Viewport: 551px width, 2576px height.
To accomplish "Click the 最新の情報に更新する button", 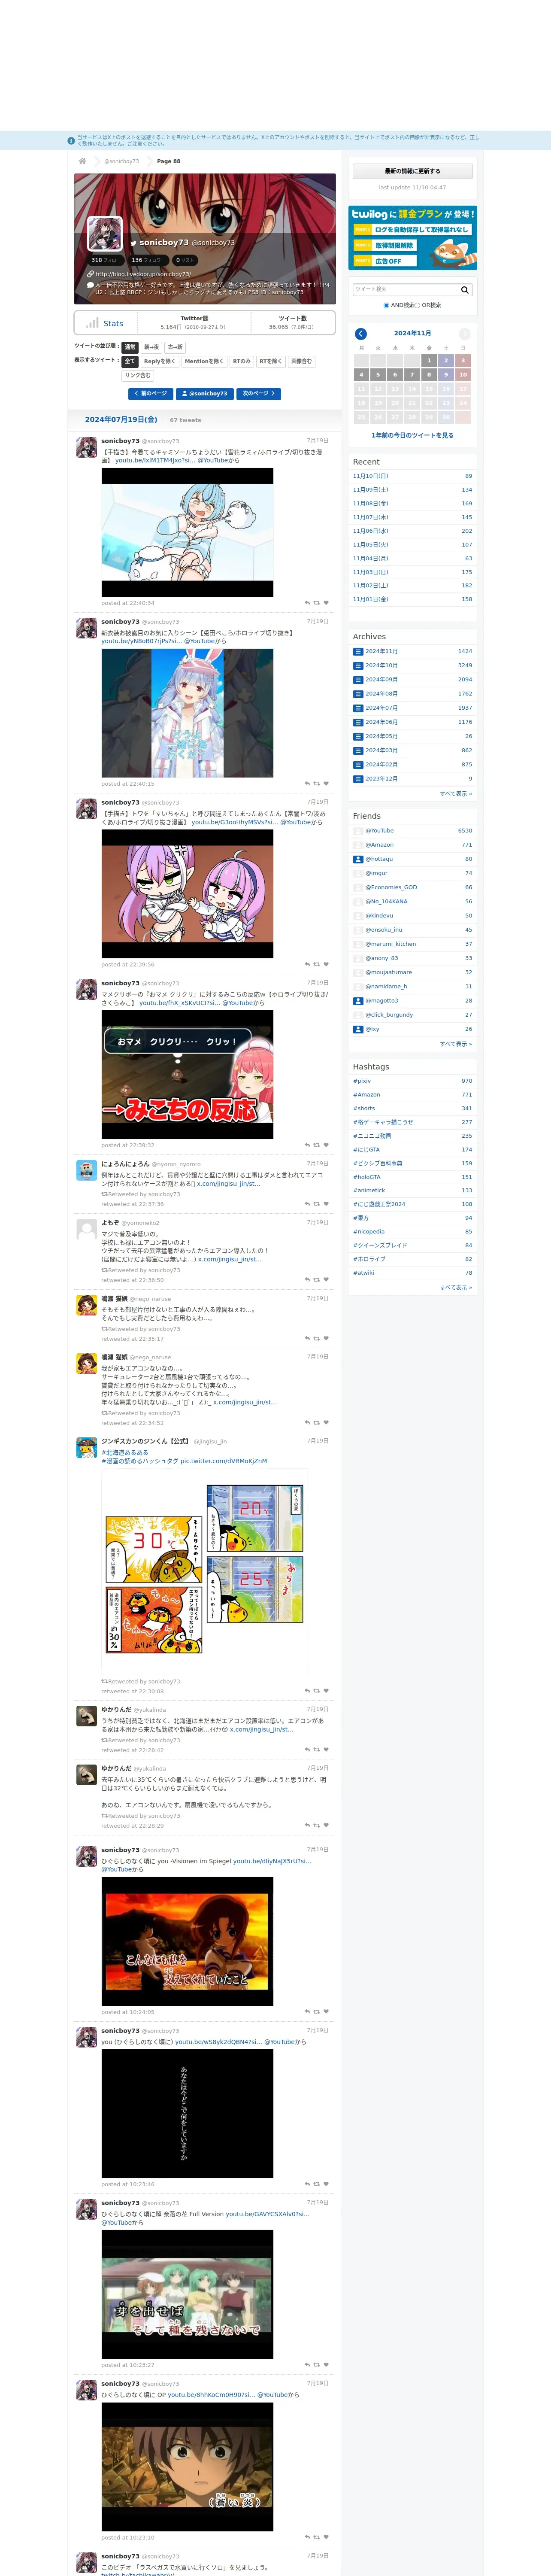I will 412,171.
